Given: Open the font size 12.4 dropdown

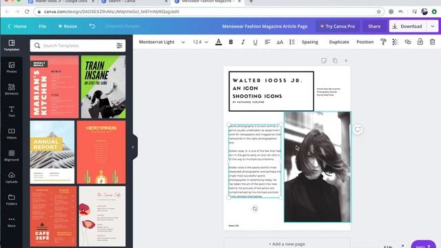Looking at the screenshot, I should [x=201, y=42].
